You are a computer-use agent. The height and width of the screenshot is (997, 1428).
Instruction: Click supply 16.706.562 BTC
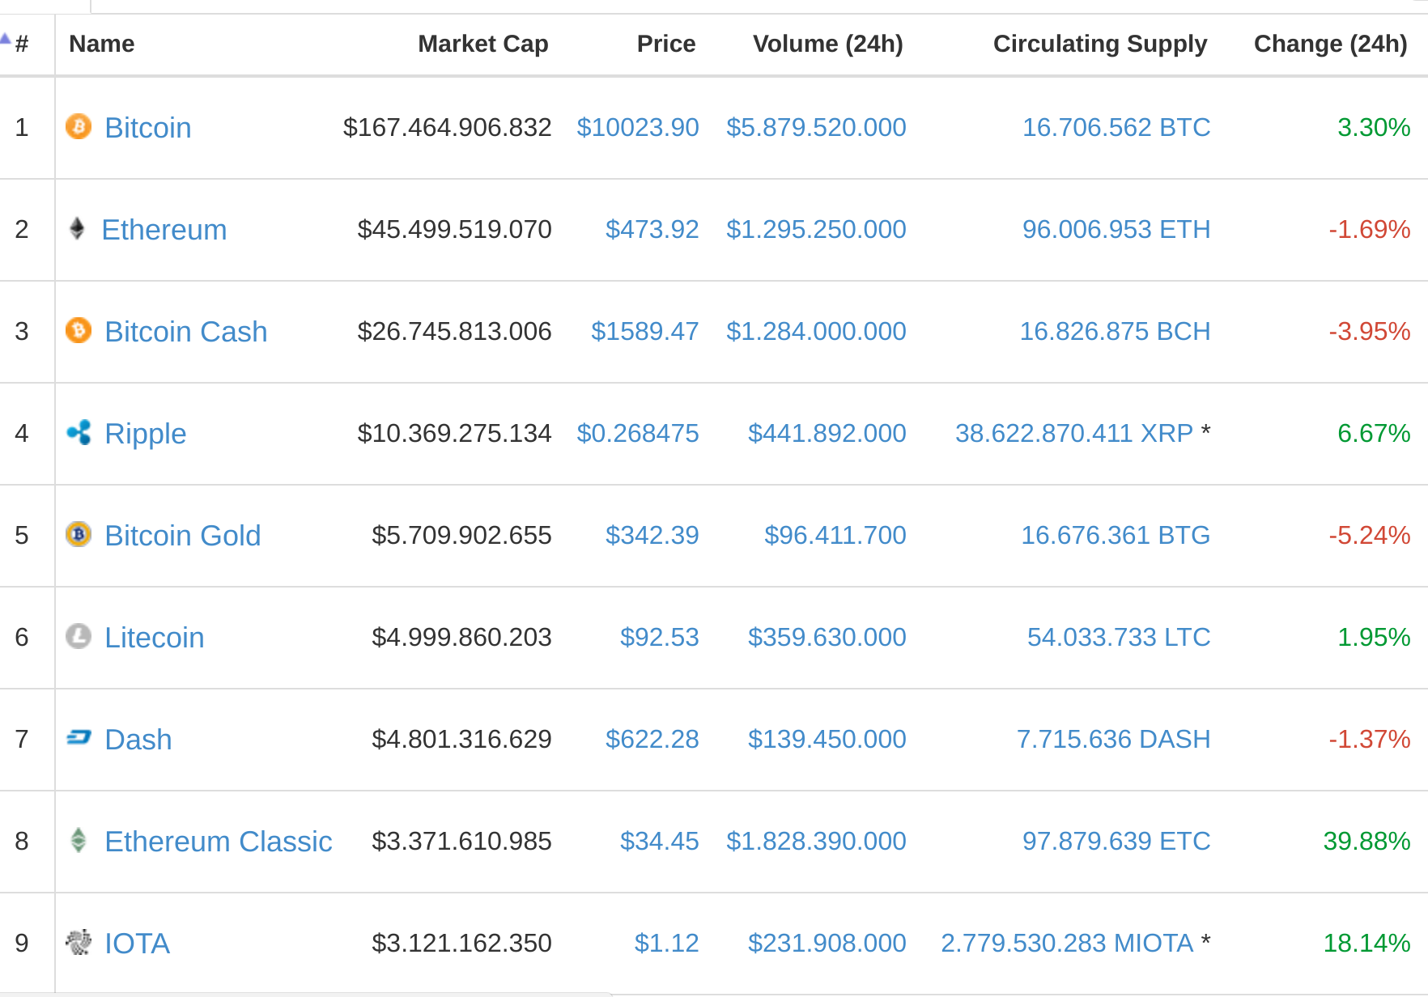coord(1116,127)
